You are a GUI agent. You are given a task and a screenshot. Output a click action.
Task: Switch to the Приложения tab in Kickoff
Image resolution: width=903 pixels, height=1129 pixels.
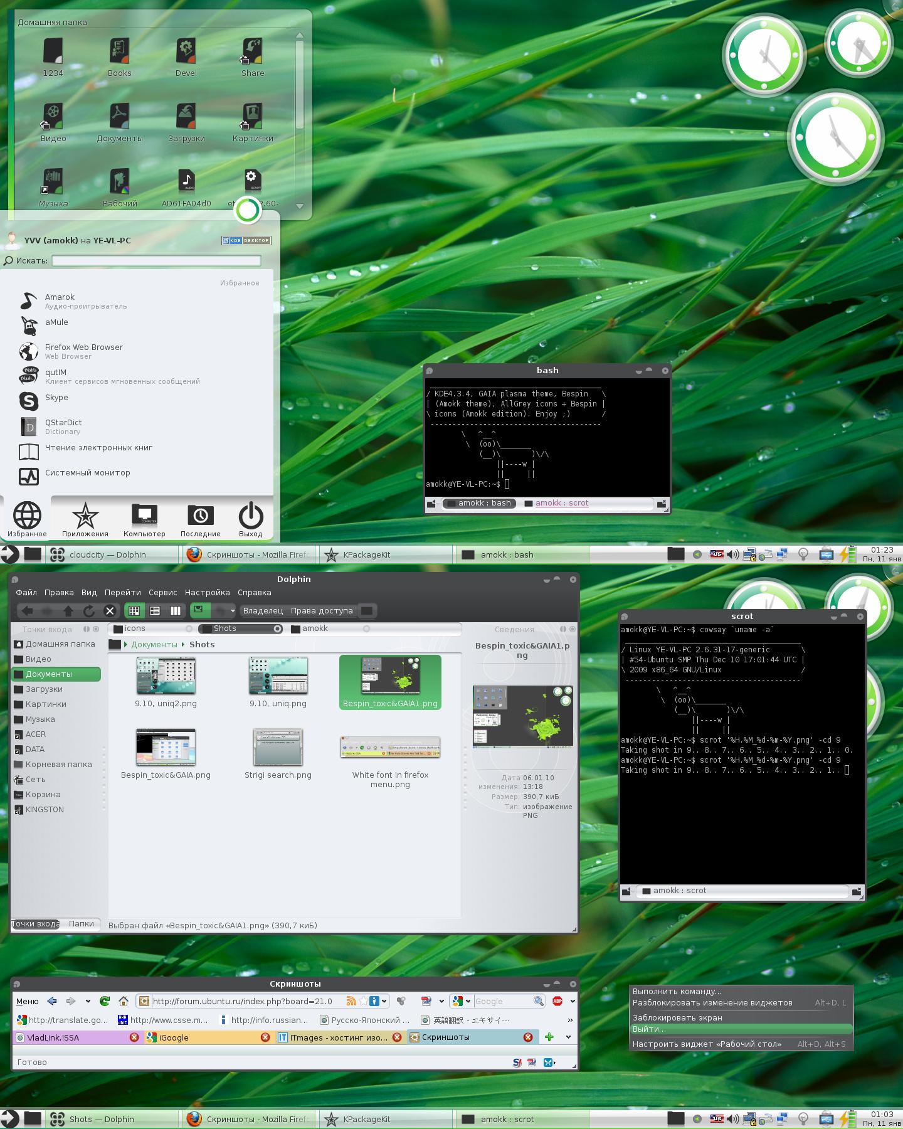[x=85, y=520]
